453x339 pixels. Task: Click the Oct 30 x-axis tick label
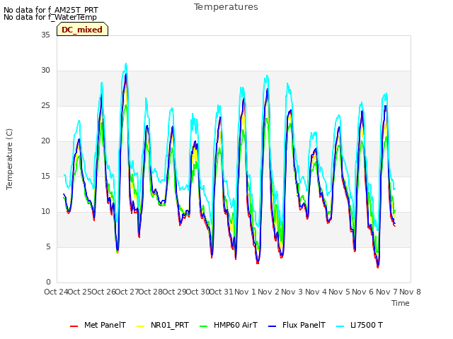coord(198,292)
